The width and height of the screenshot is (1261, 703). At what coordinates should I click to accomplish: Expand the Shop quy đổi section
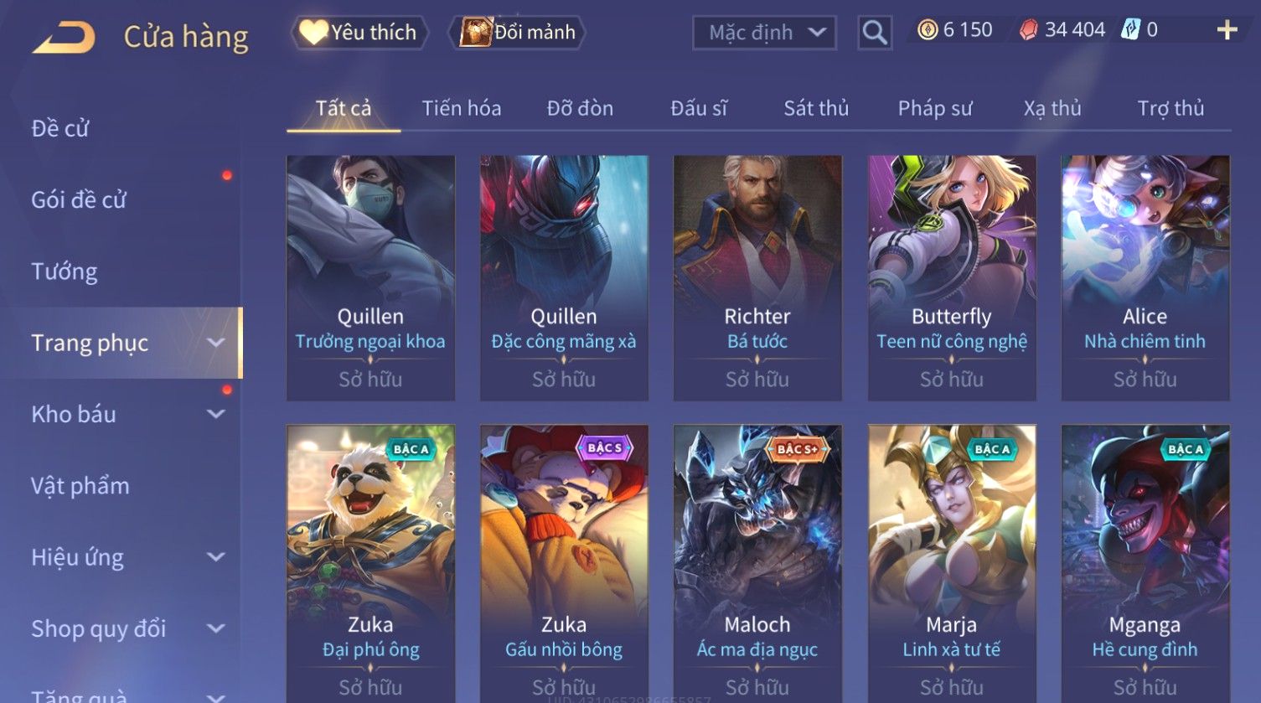(215, 628)
